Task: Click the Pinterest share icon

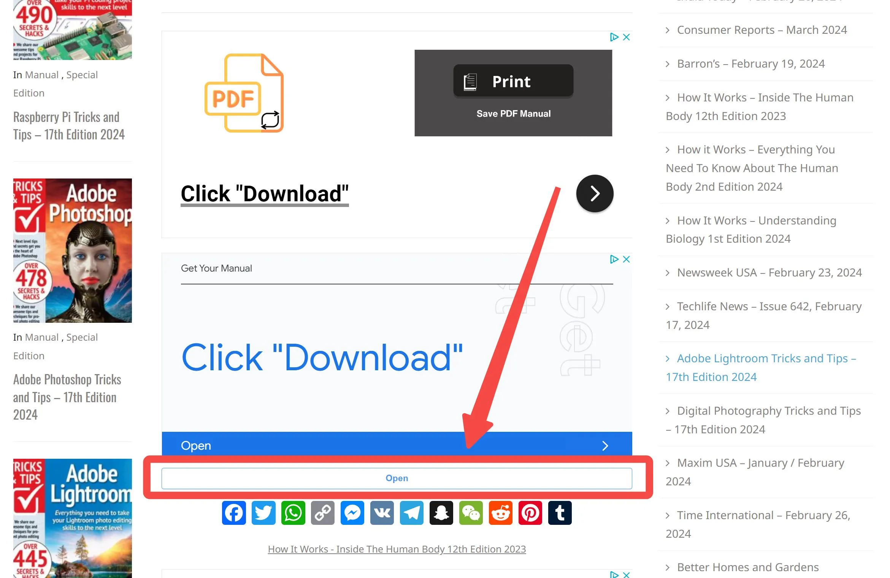Action: click(530, 513)
